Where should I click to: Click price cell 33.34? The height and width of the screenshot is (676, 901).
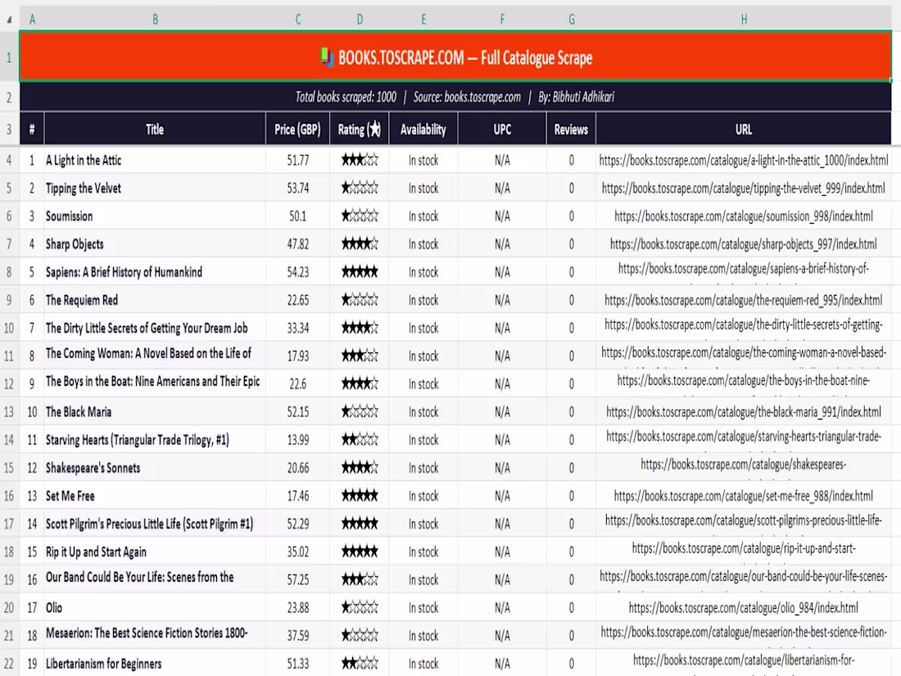[x=297, y=329]
